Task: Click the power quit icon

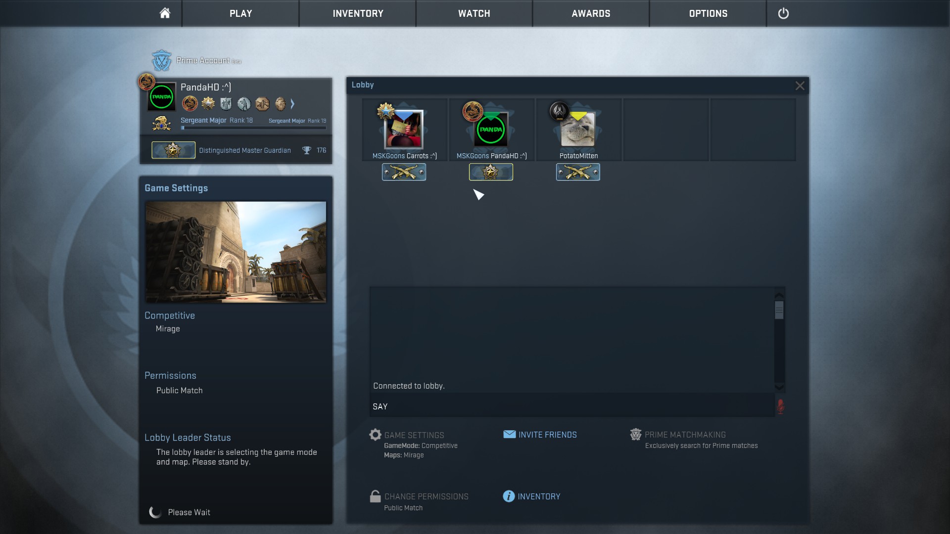Action: (x=783, y=13)
